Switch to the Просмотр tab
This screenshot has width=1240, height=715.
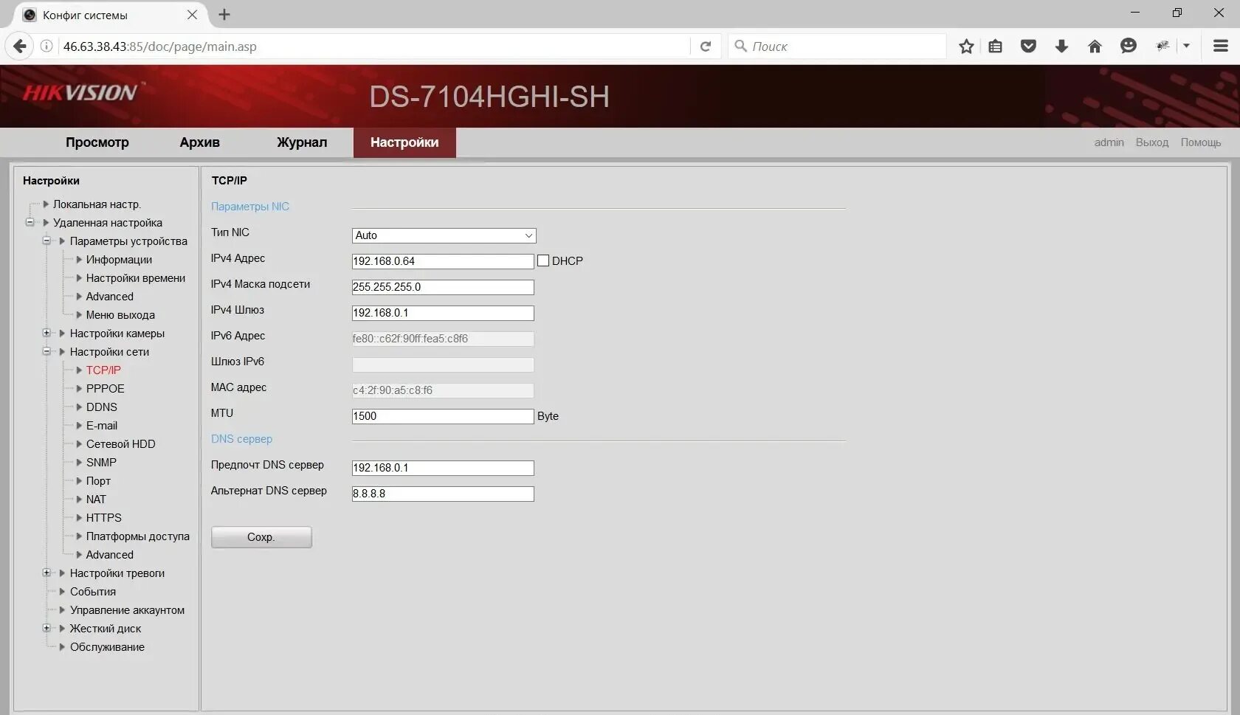point(97,142)
